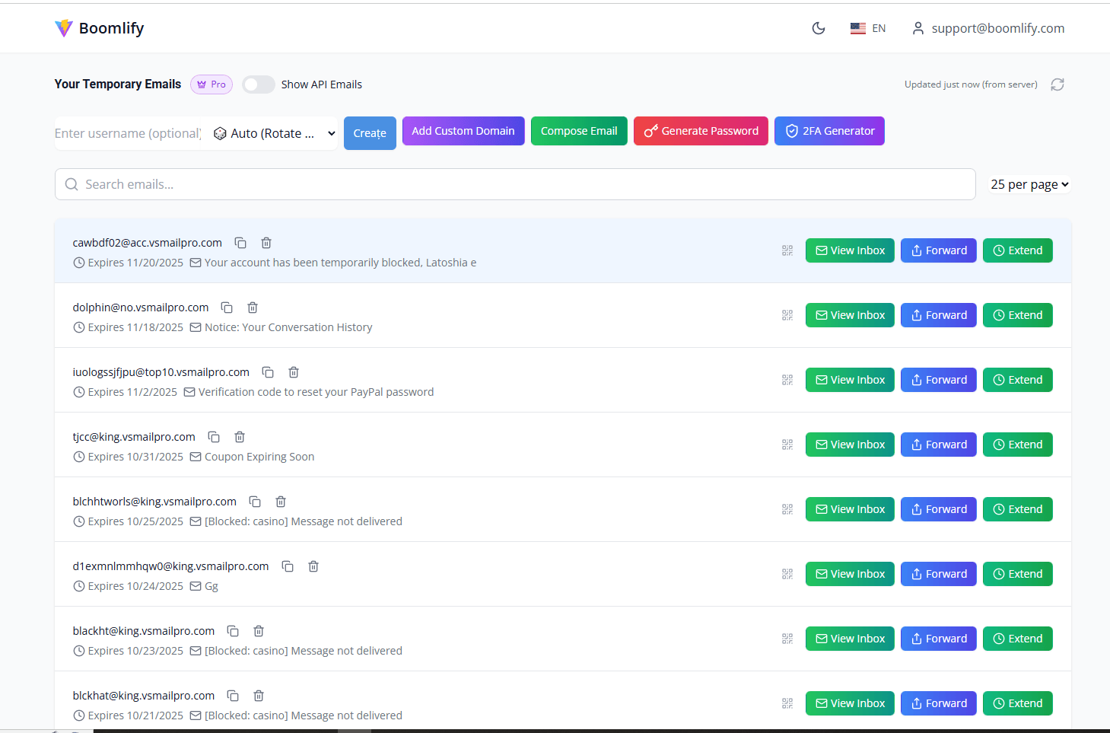Screen dimensions: 1110x733
Task: Click the refresh icon next to Updated status
Action: 1057,84
